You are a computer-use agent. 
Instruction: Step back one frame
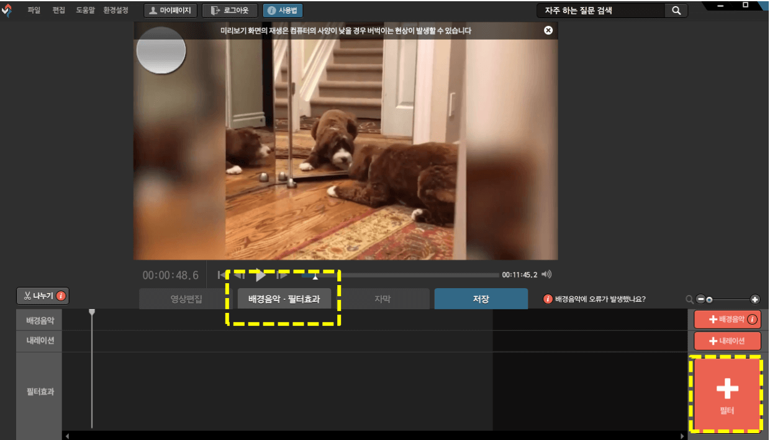pyautogui.click(x=239, y=275)
